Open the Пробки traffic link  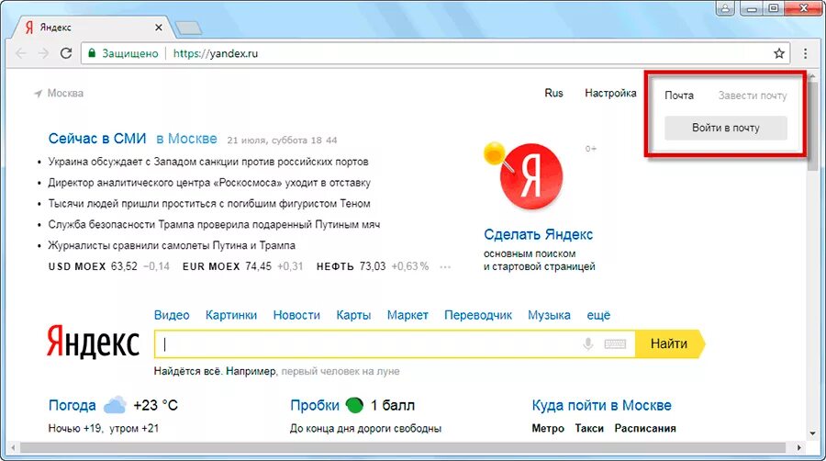tap(315, 405)
